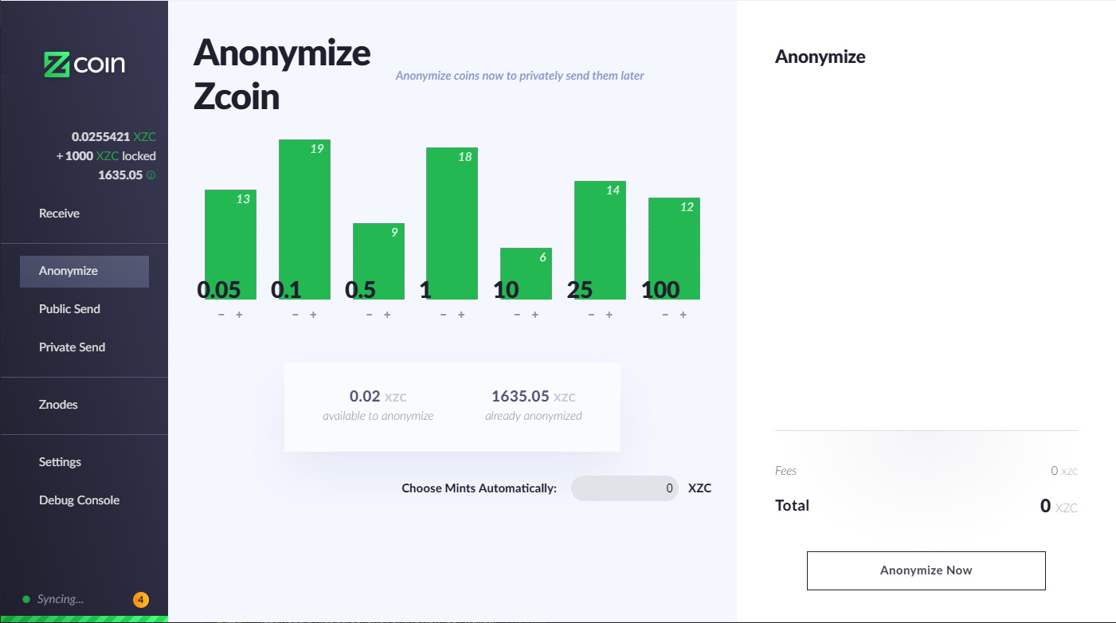The image size is (1116, 623).
Task: Decrease the 0.5 denomination mint count
Action: [370, 315]
